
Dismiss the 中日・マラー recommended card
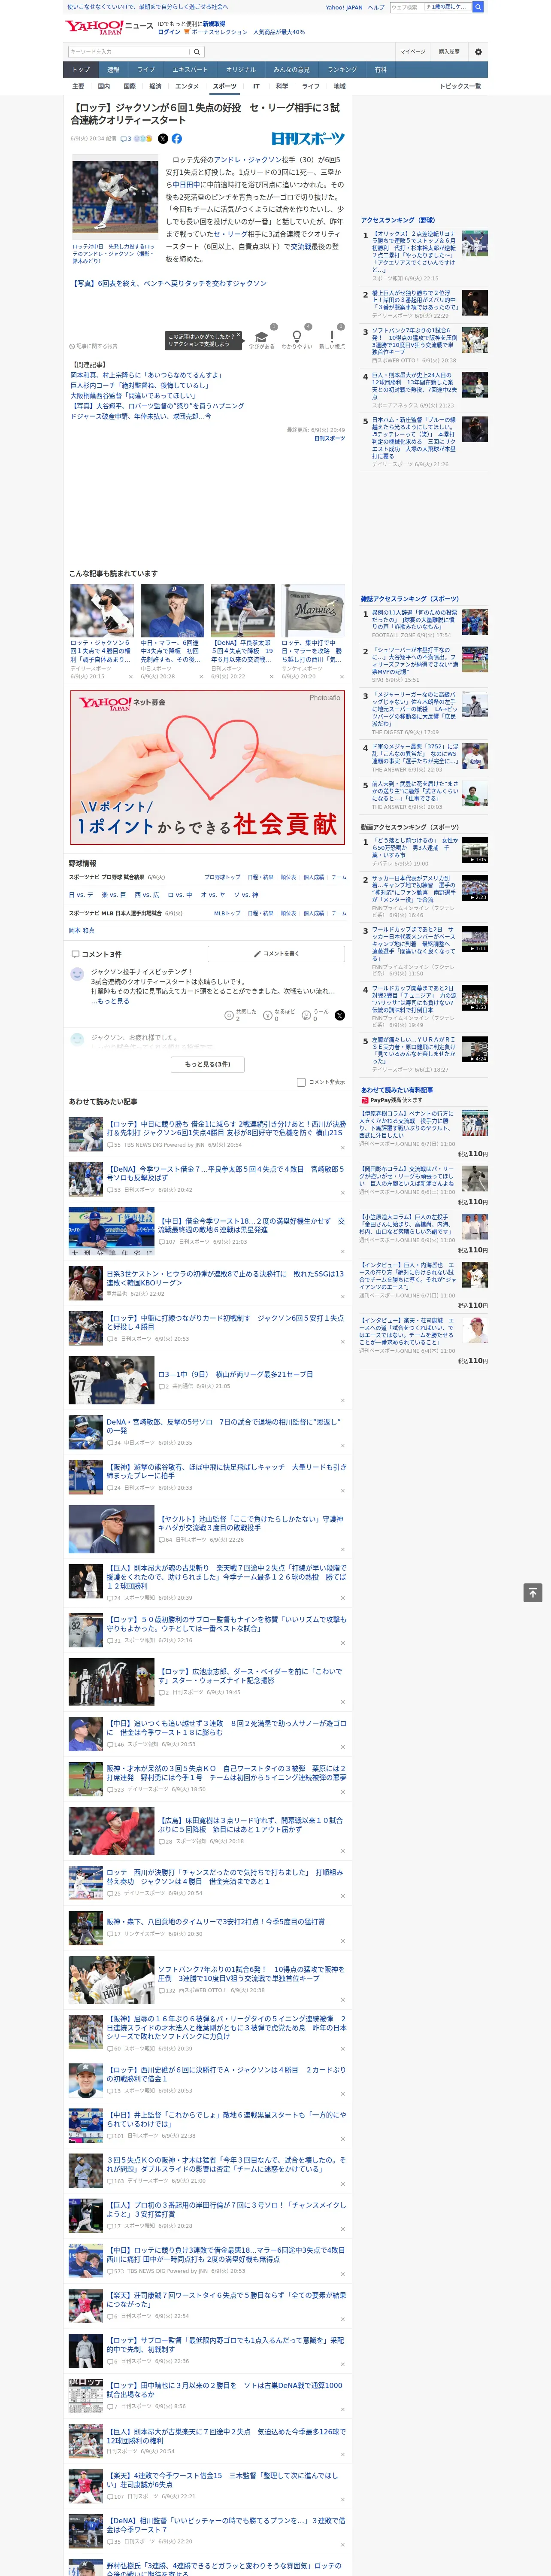201,677
